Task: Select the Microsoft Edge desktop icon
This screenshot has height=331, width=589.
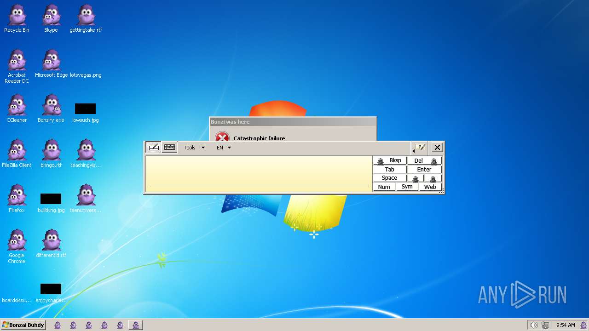Action: 51,63
